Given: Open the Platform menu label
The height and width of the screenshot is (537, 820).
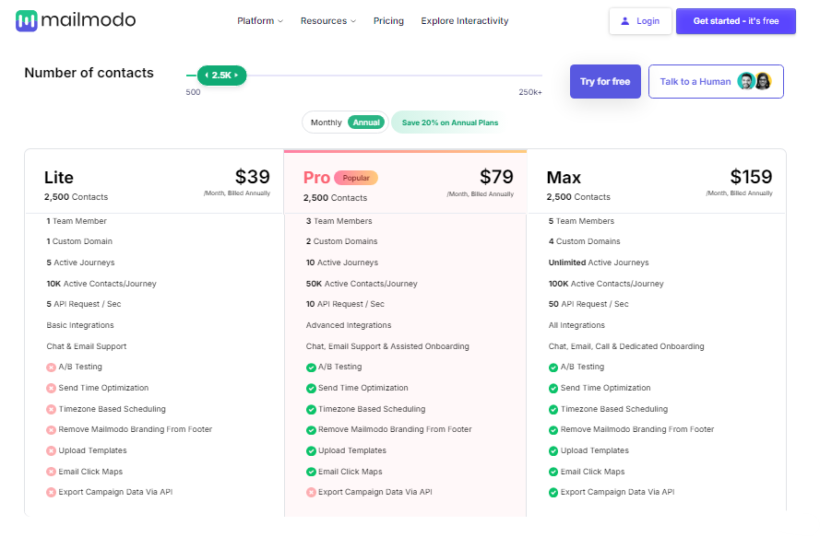Looking at the screenshot, I should (256, 21).
